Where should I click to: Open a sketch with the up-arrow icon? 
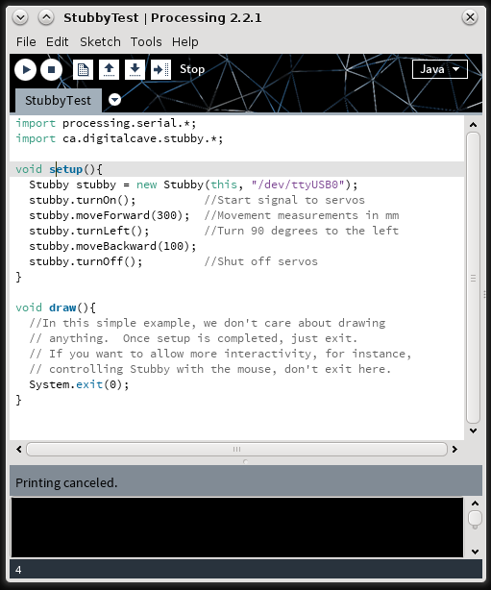[110, 69]
